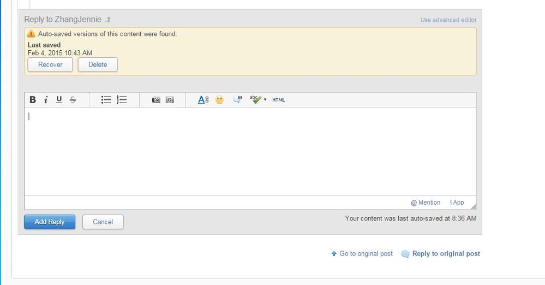This screenshot has height=285, width=545.
Task: Open the spell check dropdown arrow
Action: click(265, 100)
